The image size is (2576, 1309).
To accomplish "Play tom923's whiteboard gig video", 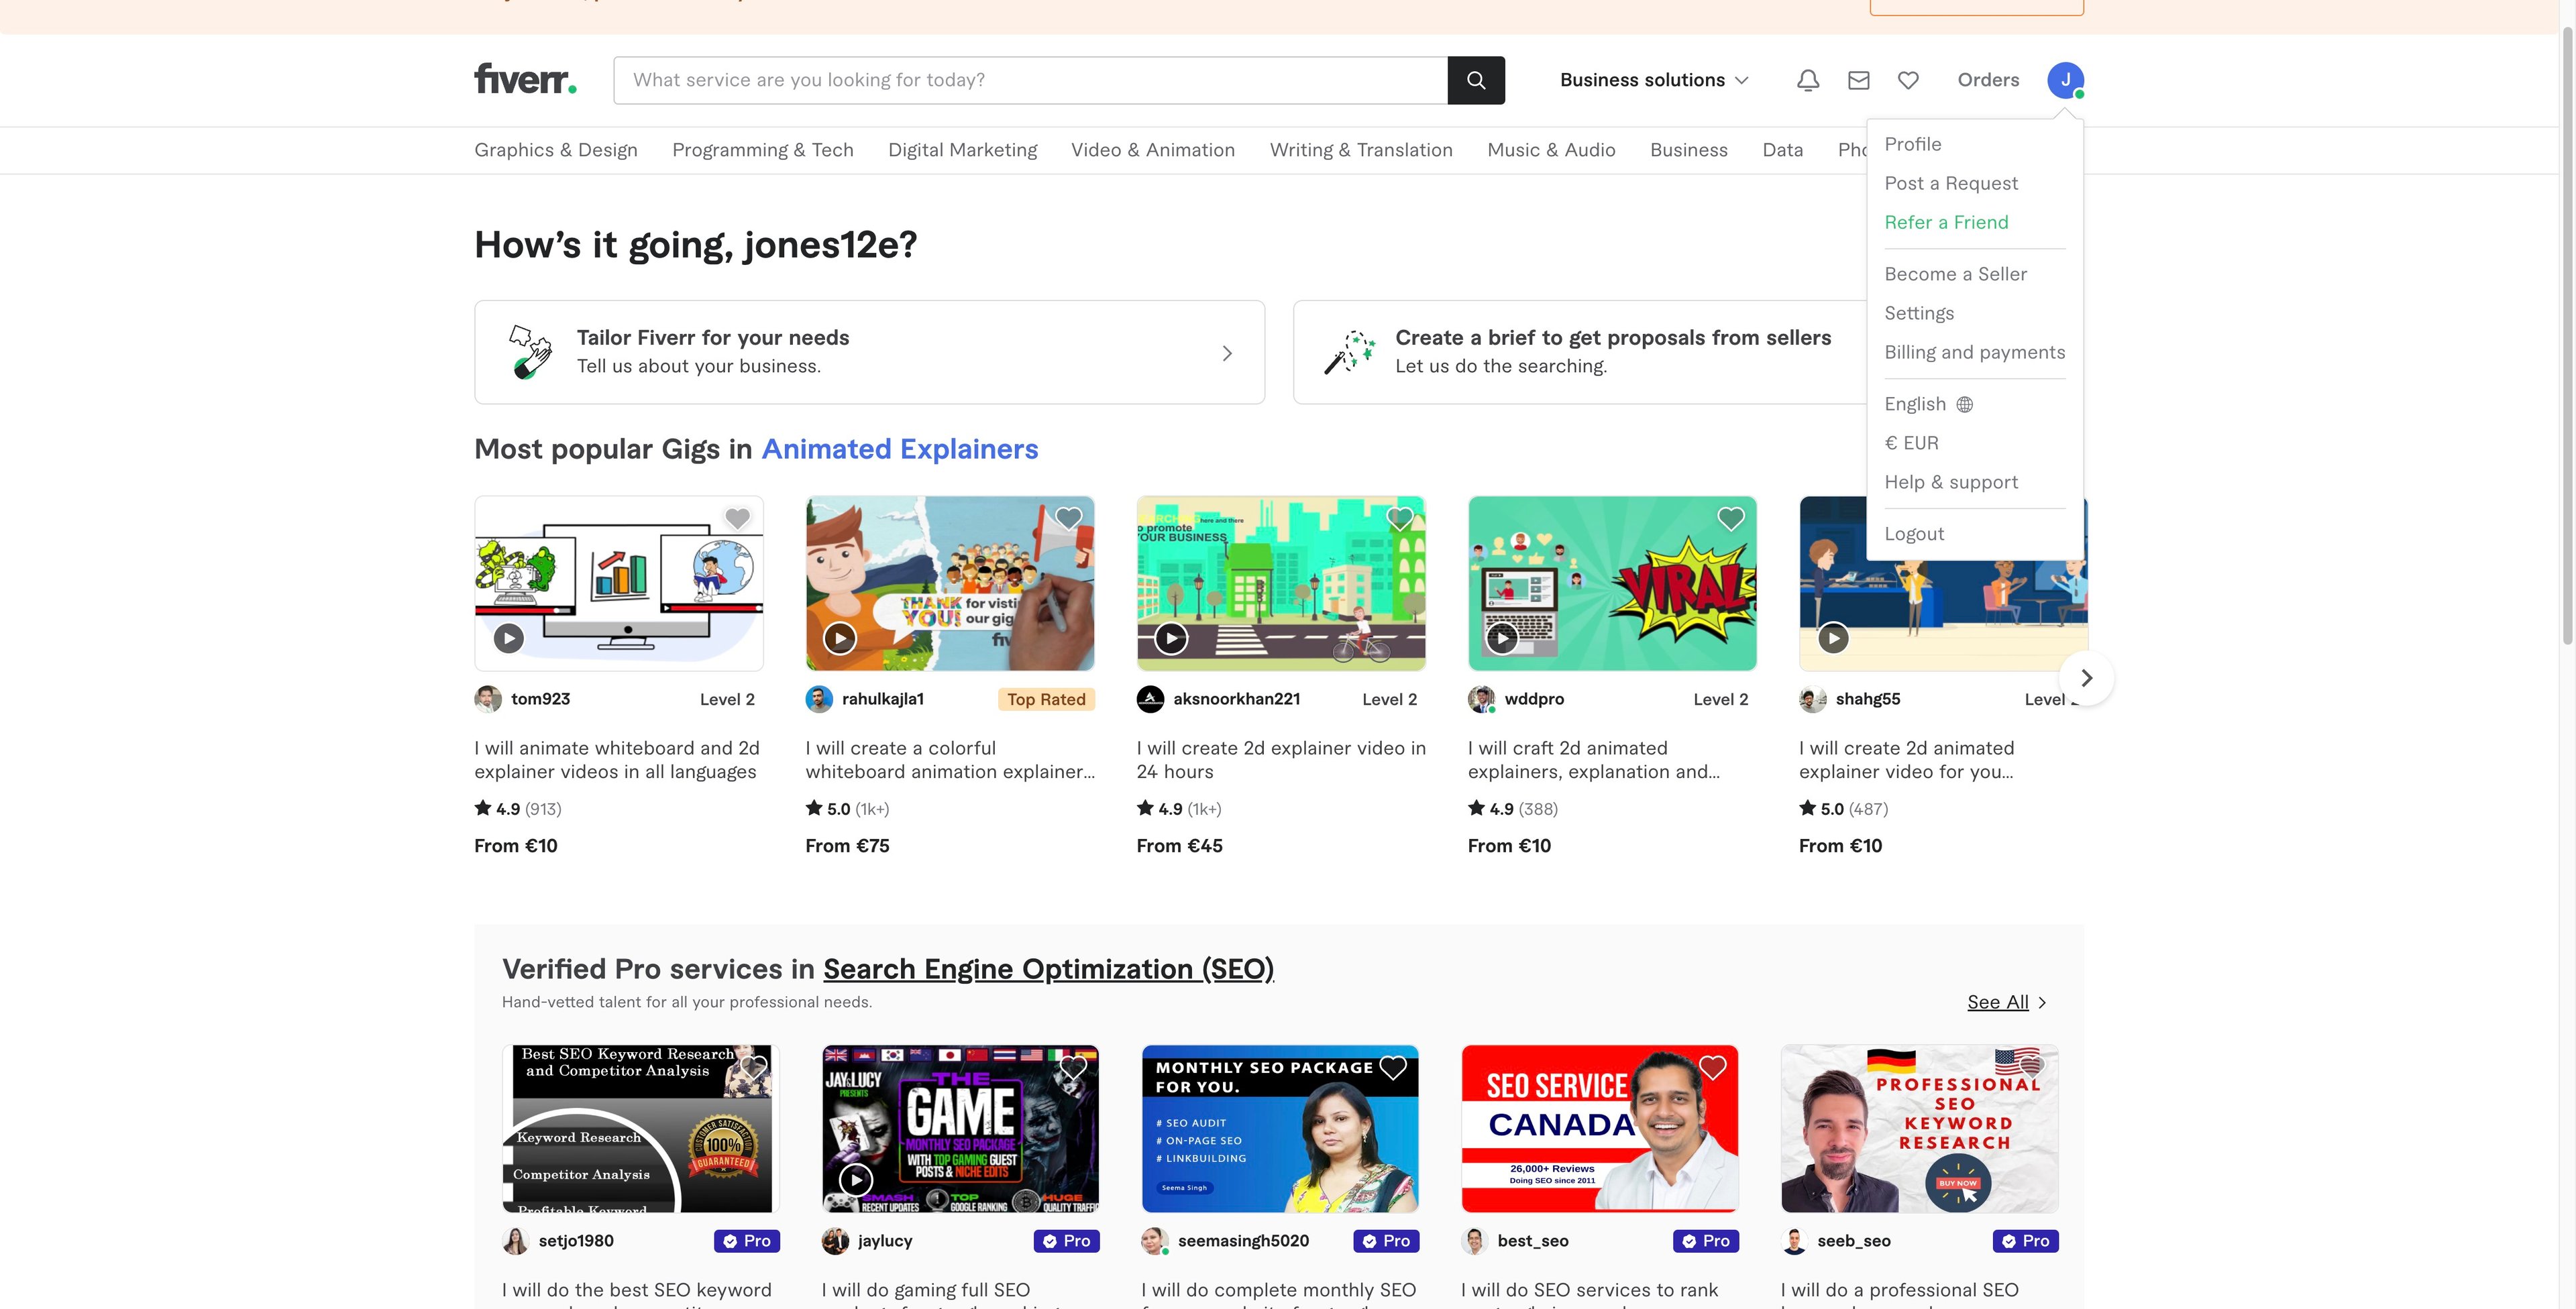I will [x=509, y=638].
